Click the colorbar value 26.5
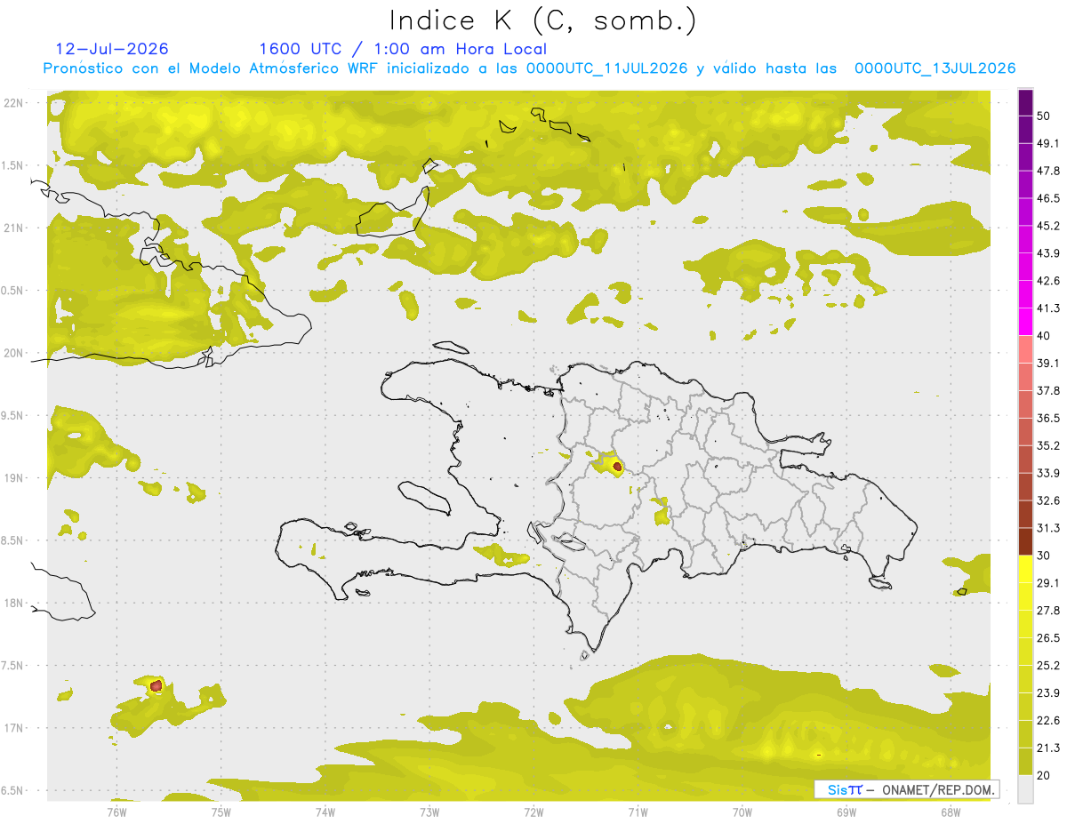This screenshot has width=1067, height=824. point(1048,638)
